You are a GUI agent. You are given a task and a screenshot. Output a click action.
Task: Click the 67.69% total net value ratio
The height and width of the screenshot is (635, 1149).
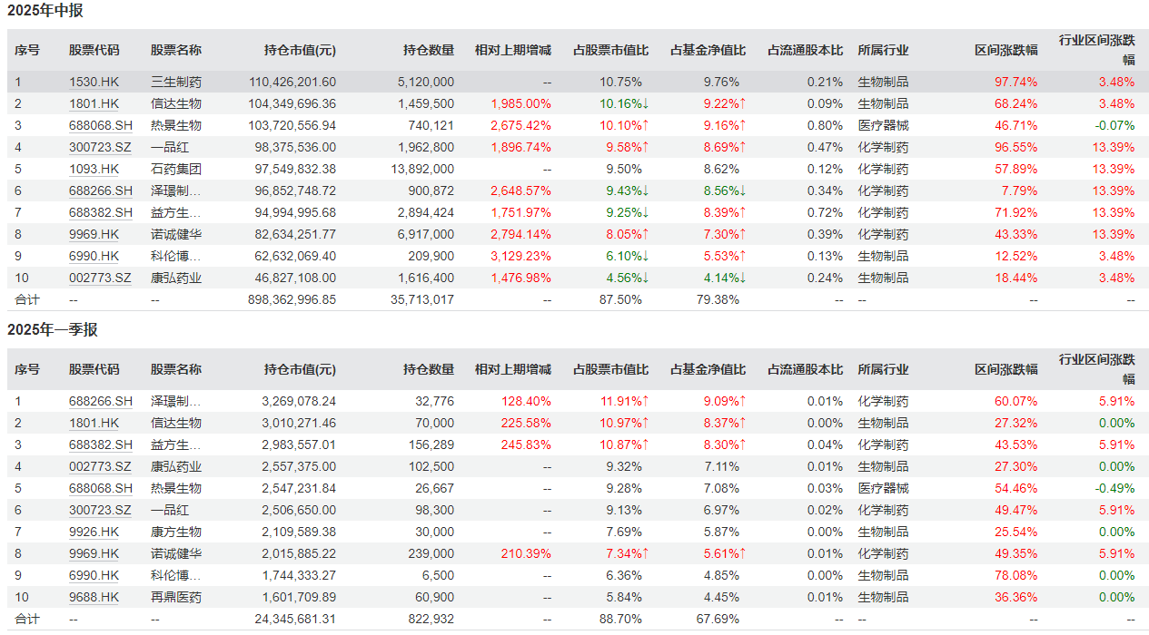[718, 619]
